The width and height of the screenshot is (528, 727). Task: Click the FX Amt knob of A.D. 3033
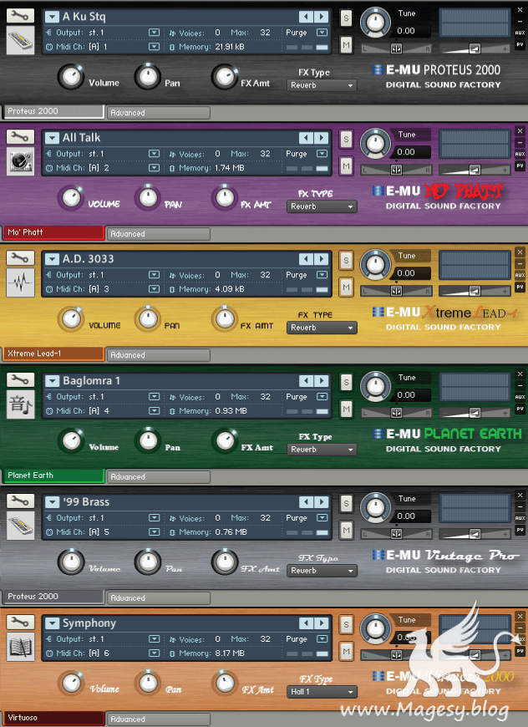[225, 318]
